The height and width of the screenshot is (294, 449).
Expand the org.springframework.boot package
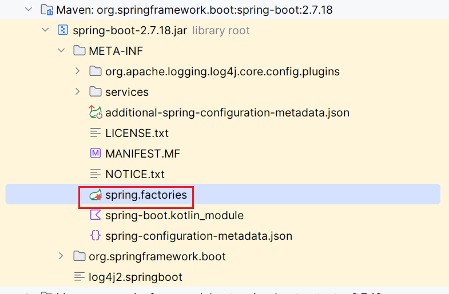61,256
